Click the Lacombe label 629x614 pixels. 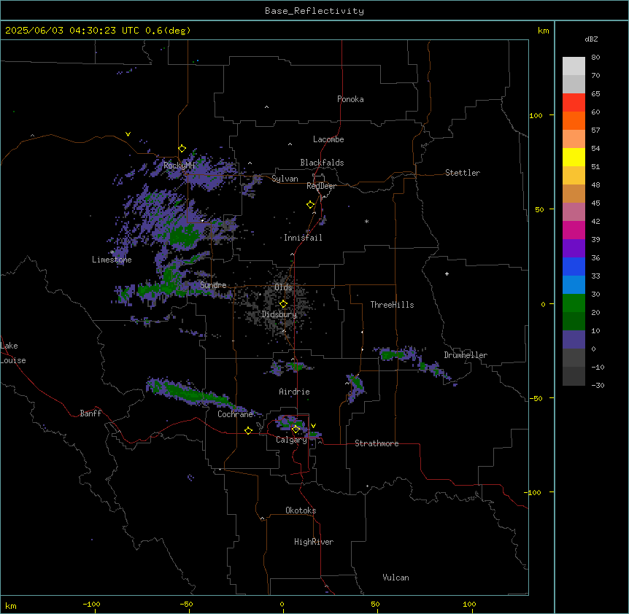[328, 139]
